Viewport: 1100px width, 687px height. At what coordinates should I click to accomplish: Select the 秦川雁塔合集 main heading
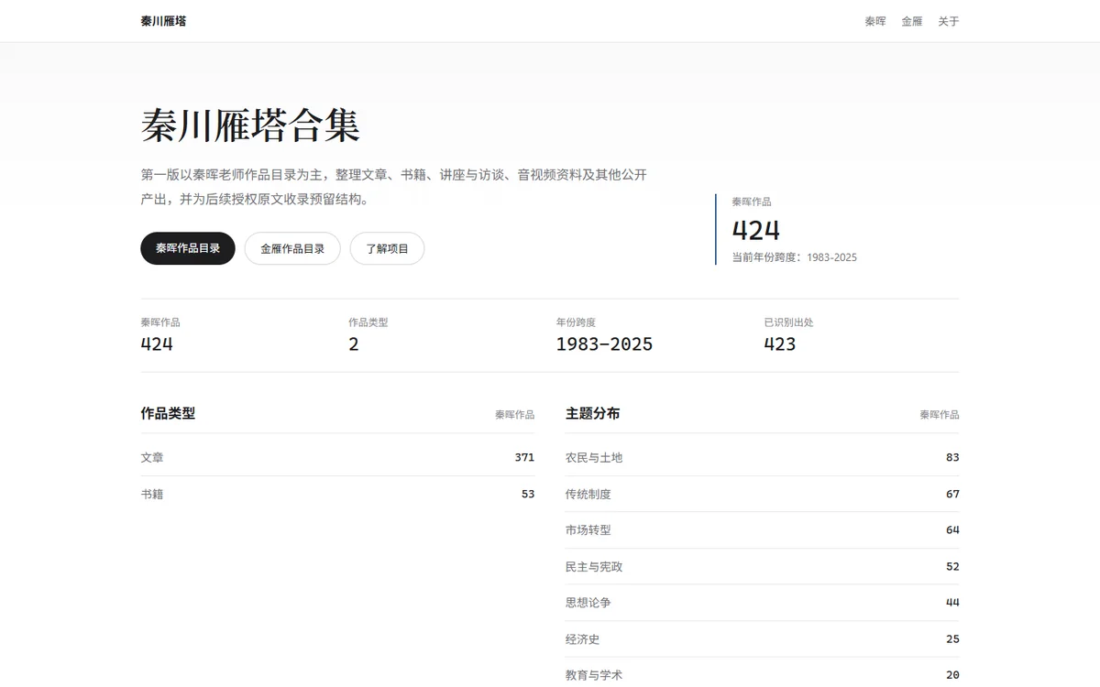[x=250, y=125]
